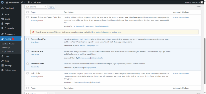Click the page vertical scrollbar
206x94 pixels.
coord(205,61)
